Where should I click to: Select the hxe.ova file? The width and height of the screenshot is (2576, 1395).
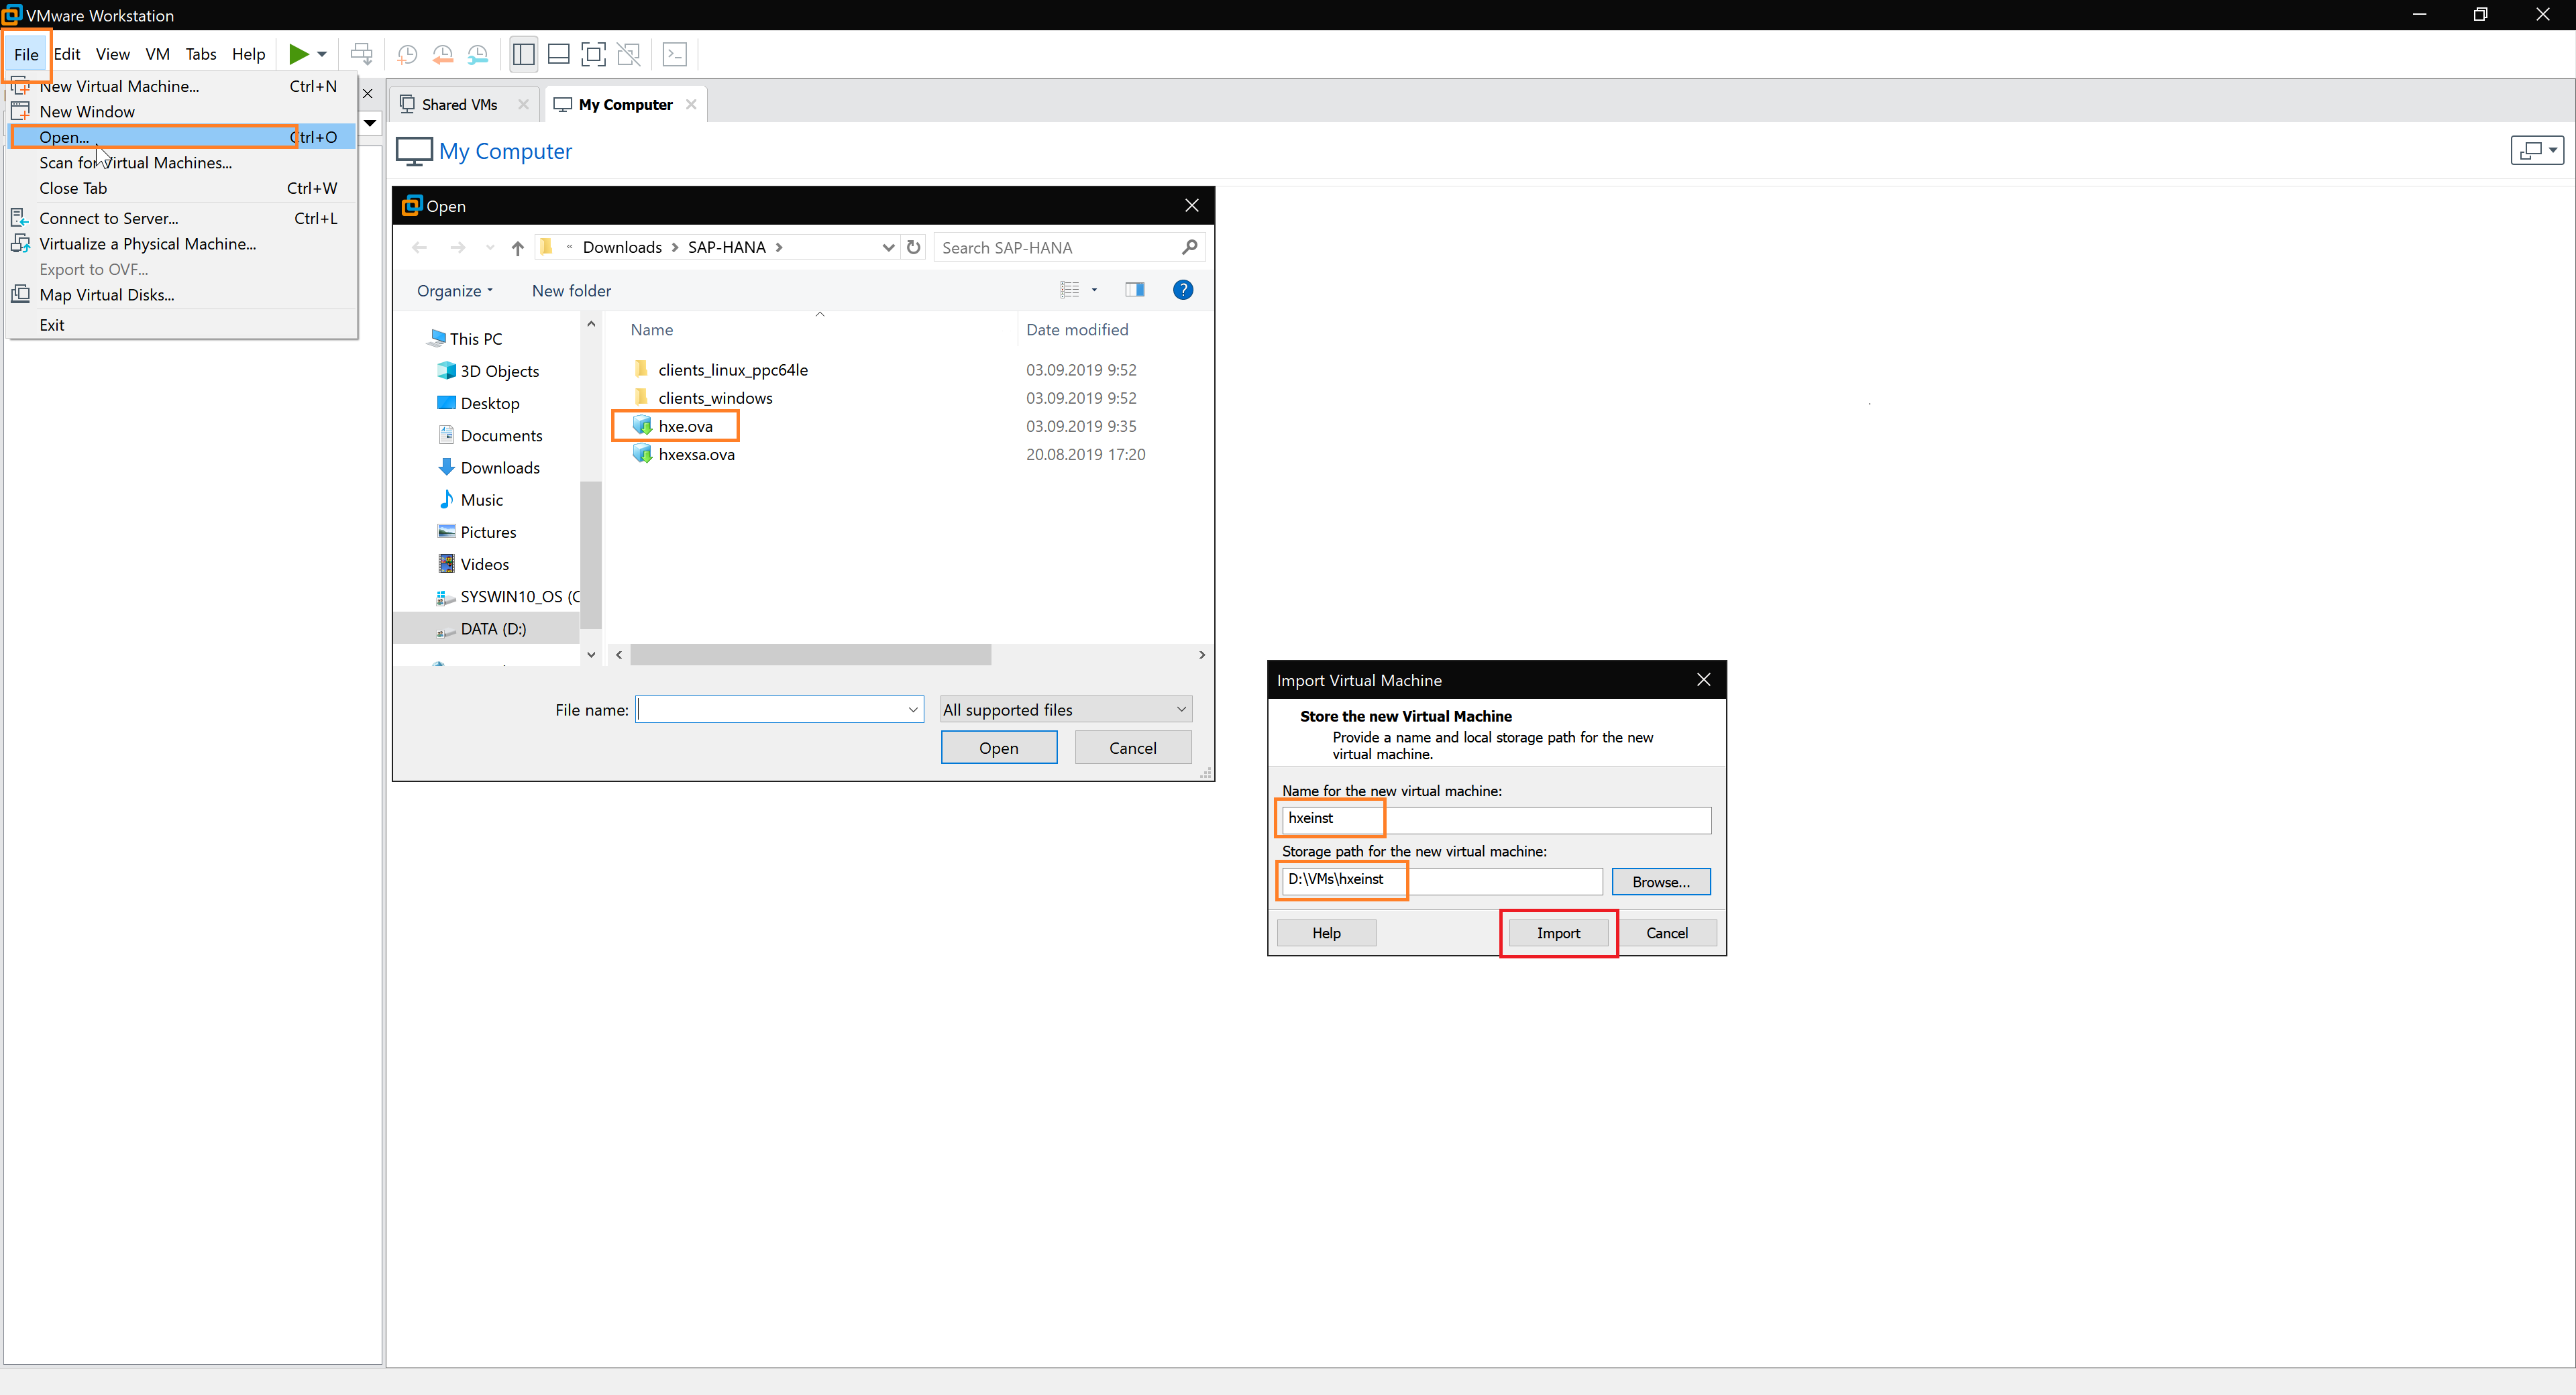(x=685, y=426)
